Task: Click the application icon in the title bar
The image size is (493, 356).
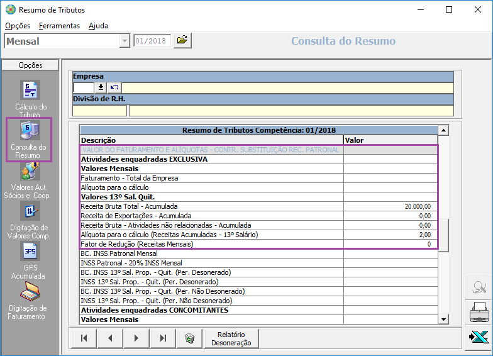Action: point(10,10)
